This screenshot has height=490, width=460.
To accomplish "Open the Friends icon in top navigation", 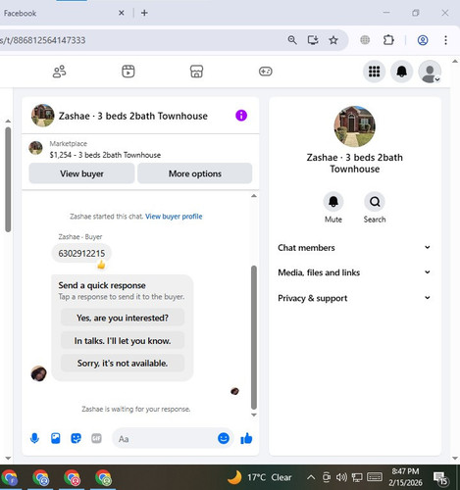I will (59, 72).
